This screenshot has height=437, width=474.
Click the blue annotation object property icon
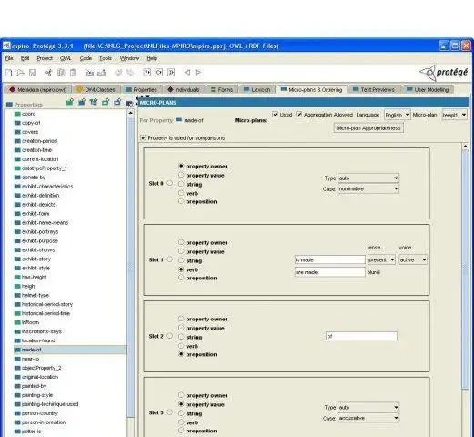coord(117,102)
